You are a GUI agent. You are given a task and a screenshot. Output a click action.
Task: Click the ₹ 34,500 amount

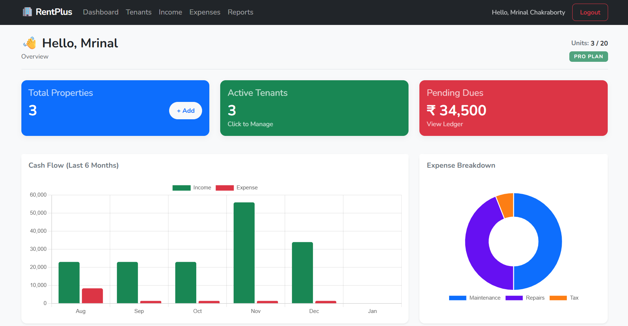click(x=456, y=110)
